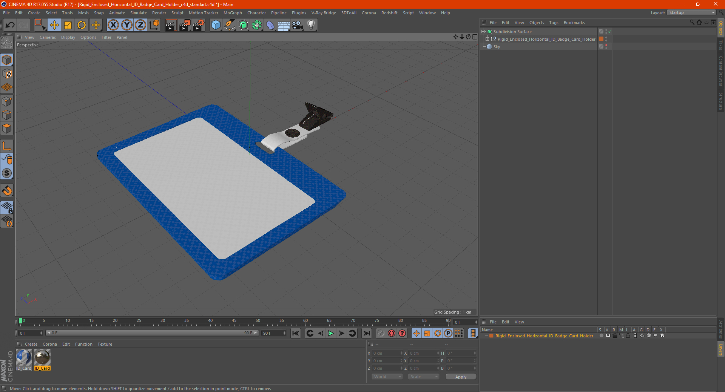Open Edit Render Settings icon
725x392 pixels.
click(x=198, y=25)
